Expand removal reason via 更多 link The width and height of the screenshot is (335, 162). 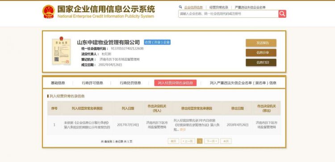pyautogui.click(x=183, y=129)
